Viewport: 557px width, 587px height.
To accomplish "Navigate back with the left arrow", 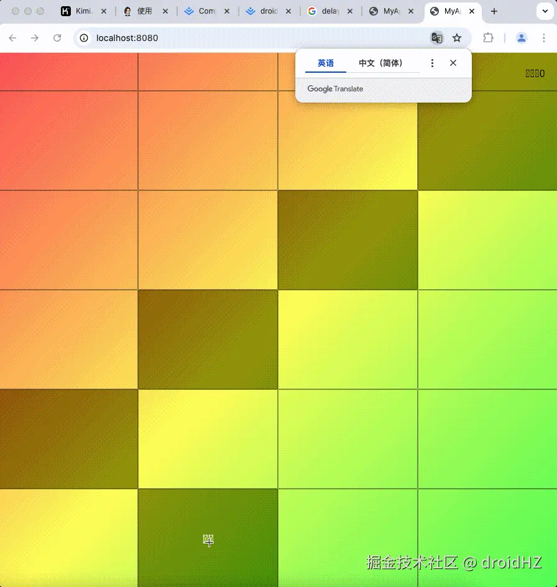I will pyautogui.click(x=12, y=38).
